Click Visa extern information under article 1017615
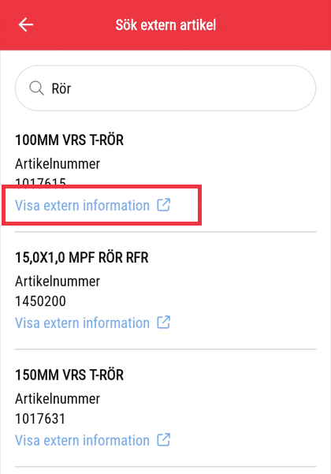The height and width of the screenshot is (474, 331). [82, 206]
